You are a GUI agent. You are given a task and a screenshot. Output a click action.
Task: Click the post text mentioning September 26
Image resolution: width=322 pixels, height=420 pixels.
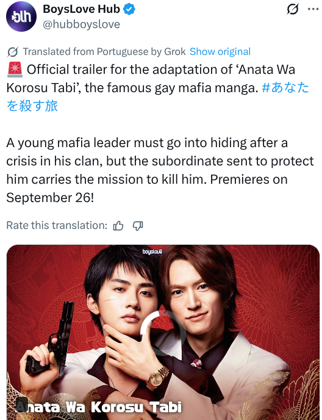pyautogui.click(x=160, y=170)
